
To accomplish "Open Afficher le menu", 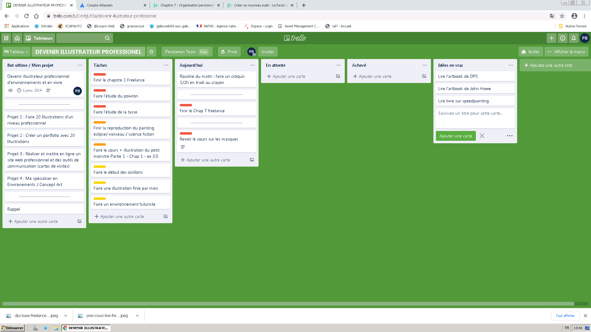I will pos(566,52).
